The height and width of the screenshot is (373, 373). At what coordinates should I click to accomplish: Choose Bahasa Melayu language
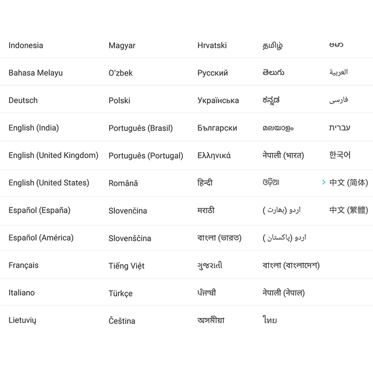[35, 73]
